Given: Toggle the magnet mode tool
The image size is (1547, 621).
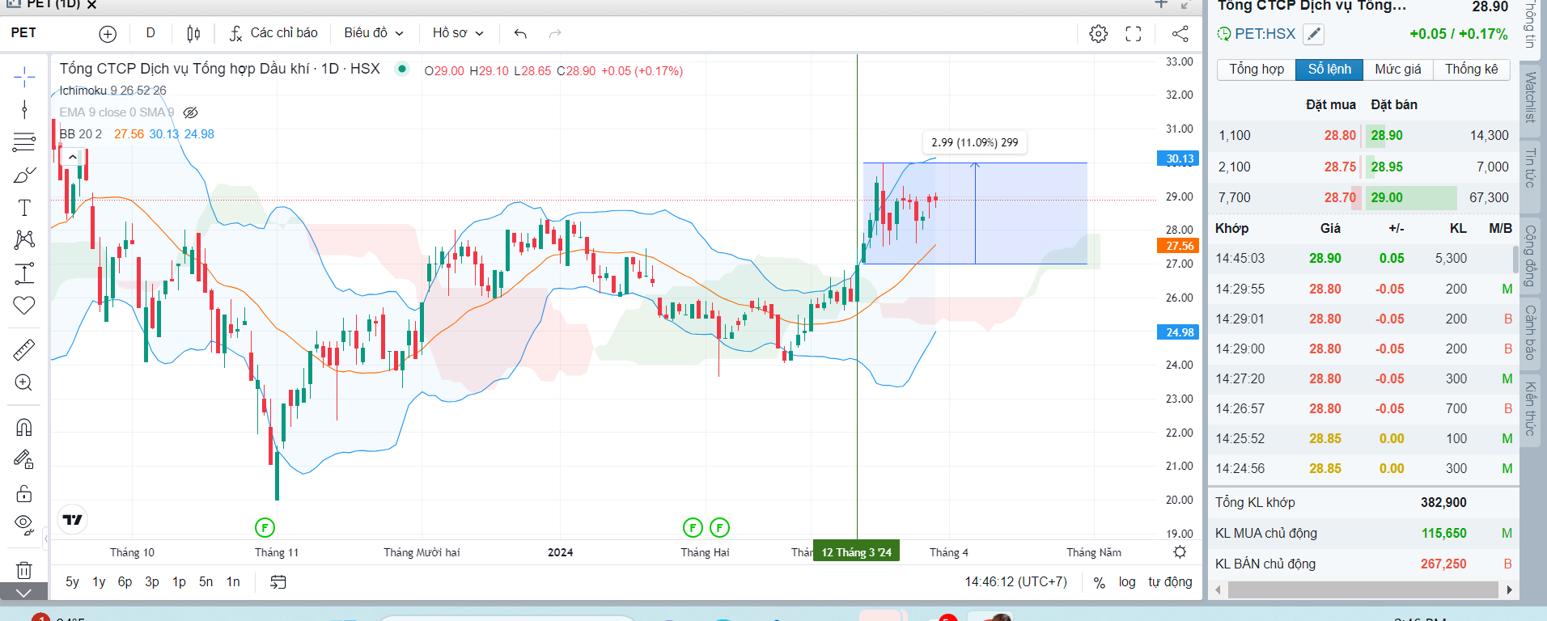Looking at the screenshot, I should 24,427.
